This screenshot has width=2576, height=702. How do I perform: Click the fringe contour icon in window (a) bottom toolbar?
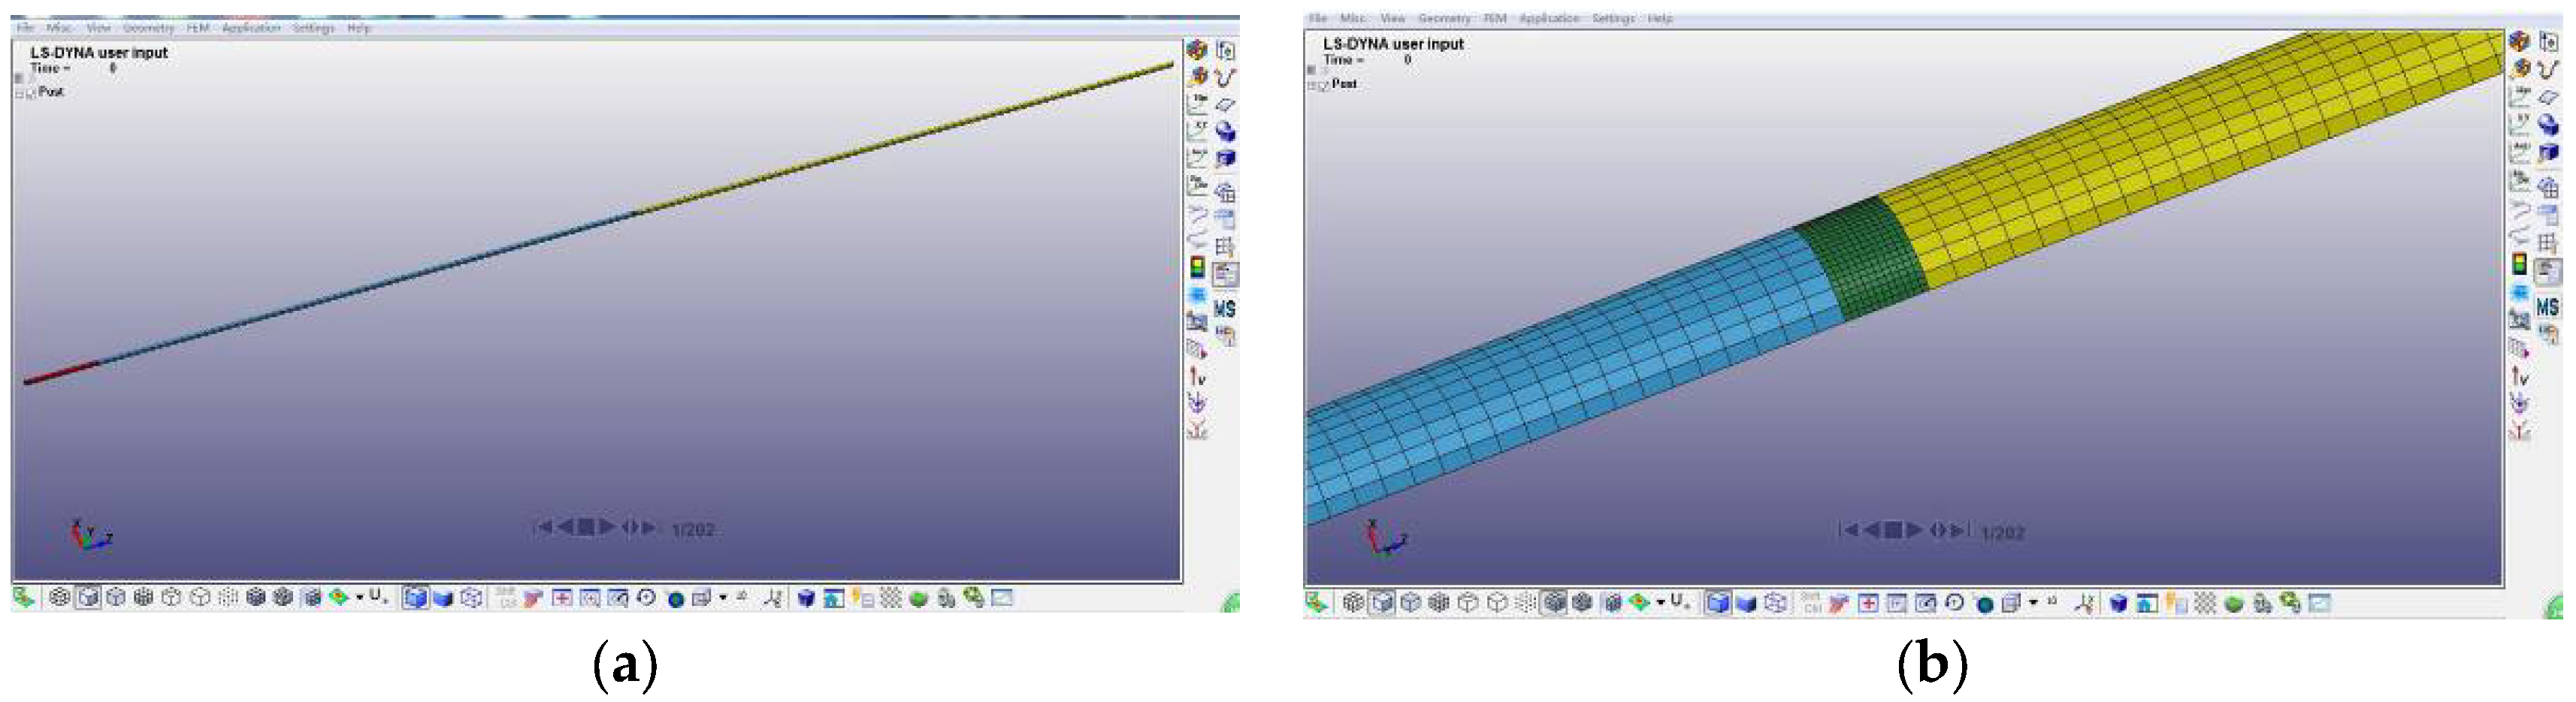(x=339, y=598)
